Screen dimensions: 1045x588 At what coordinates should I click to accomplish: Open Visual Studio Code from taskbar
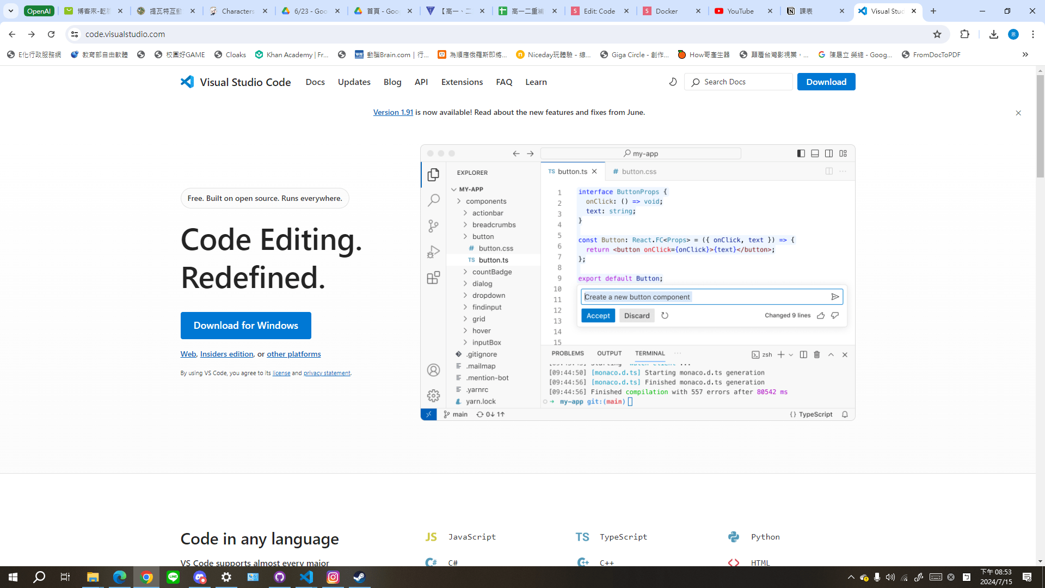[x=306, y=577]
